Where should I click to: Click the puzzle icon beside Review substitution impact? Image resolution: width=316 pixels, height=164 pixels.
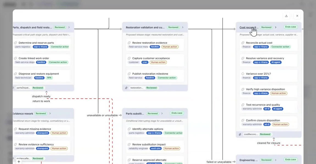pos(129,144)
